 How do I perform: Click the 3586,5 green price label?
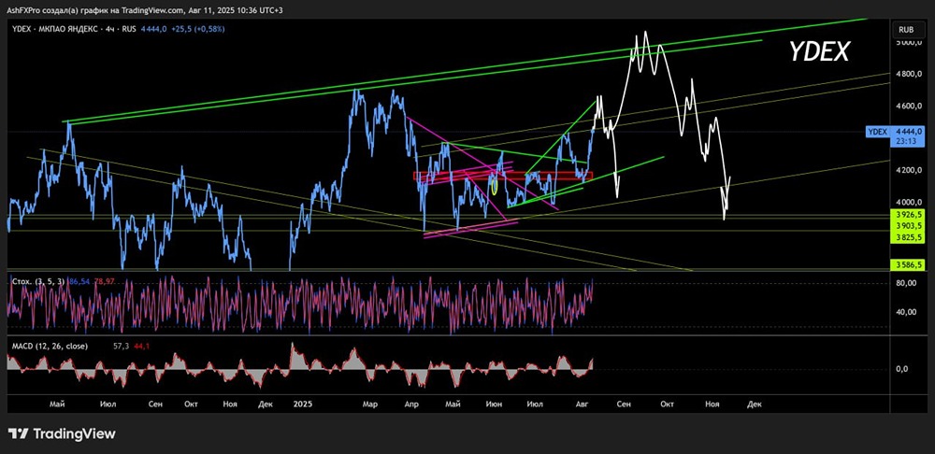point(908,264)
